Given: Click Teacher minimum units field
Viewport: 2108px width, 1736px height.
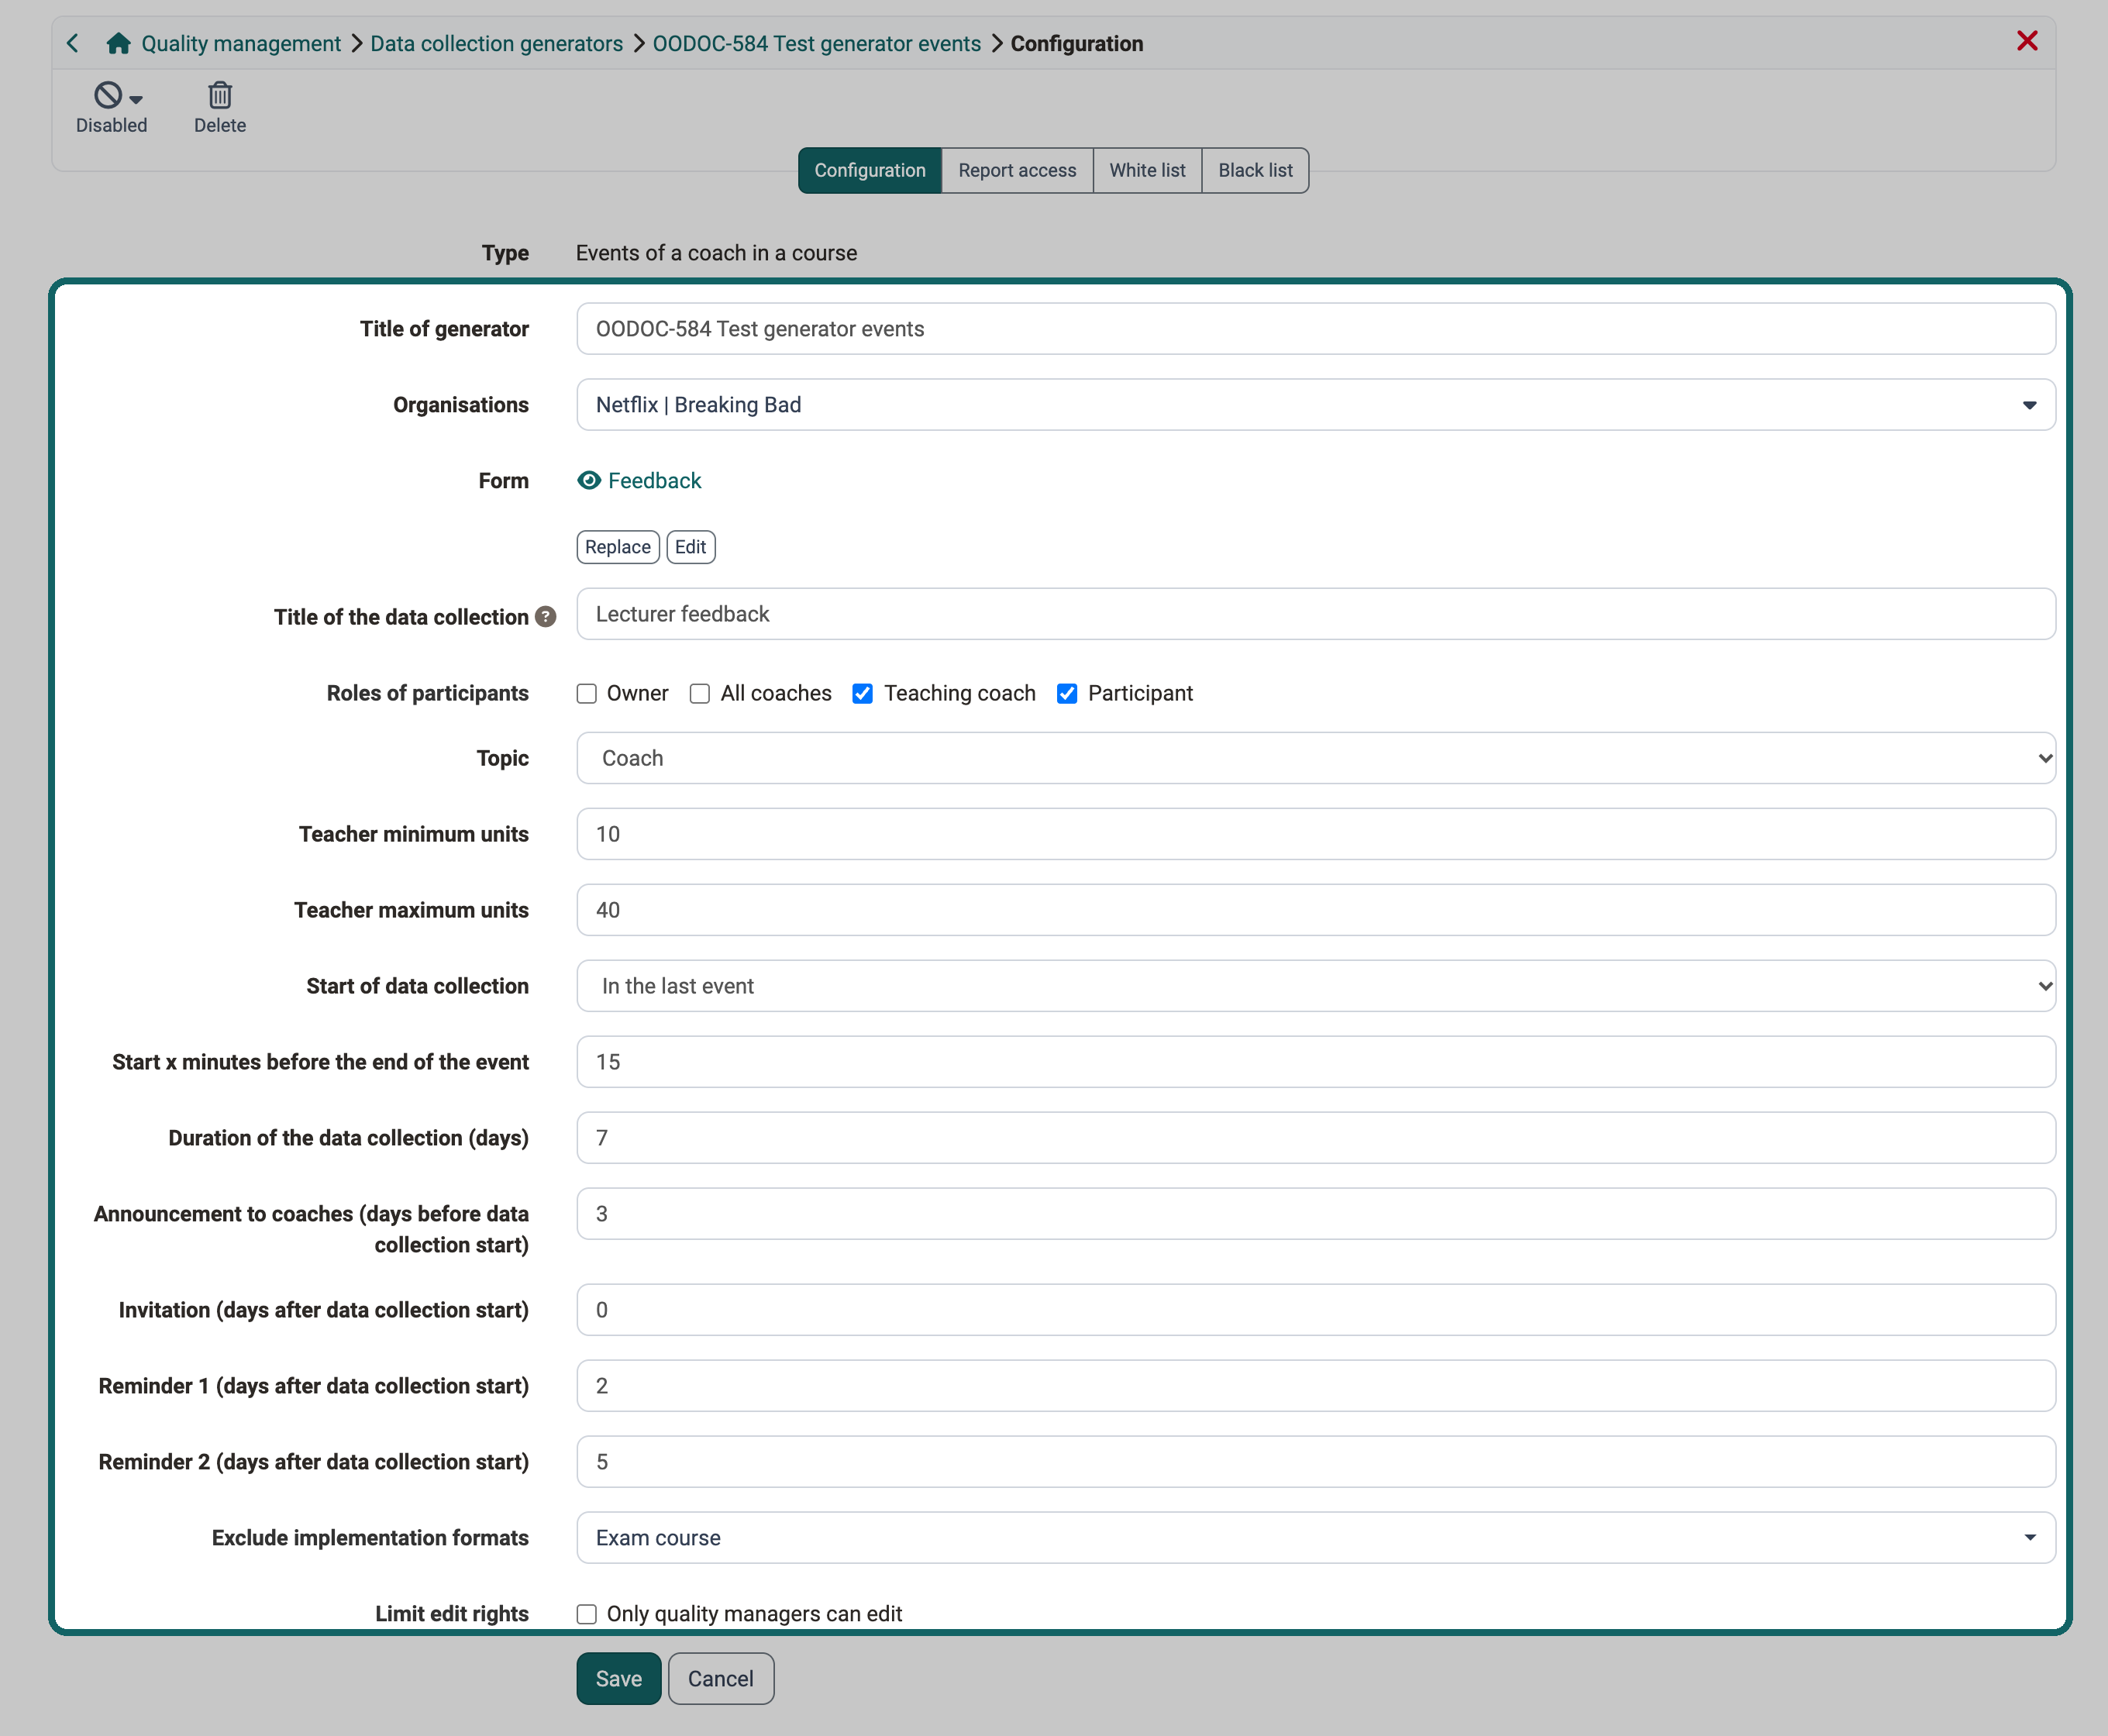Looking at the screenshot, I should point(1316,834).
